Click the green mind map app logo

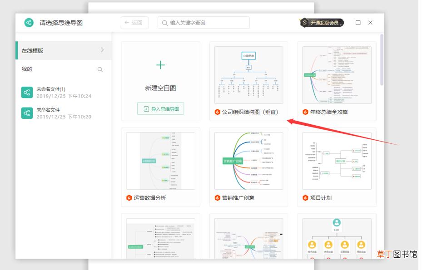[29, 23]
